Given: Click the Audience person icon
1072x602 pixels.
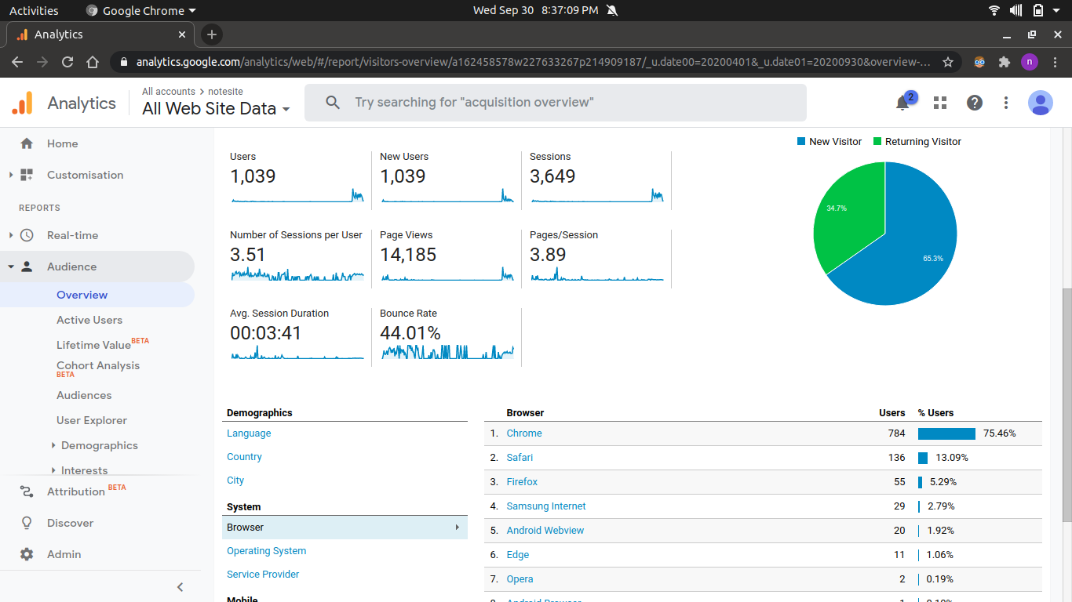Looking at the screenshot, I should tap(27, 267).
